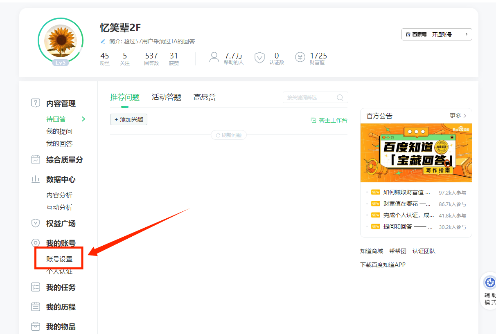Toggle the 辅助模式 accessibility button
Image resolution: width=496 pixels, height=334 pixels.
[489, 291]
